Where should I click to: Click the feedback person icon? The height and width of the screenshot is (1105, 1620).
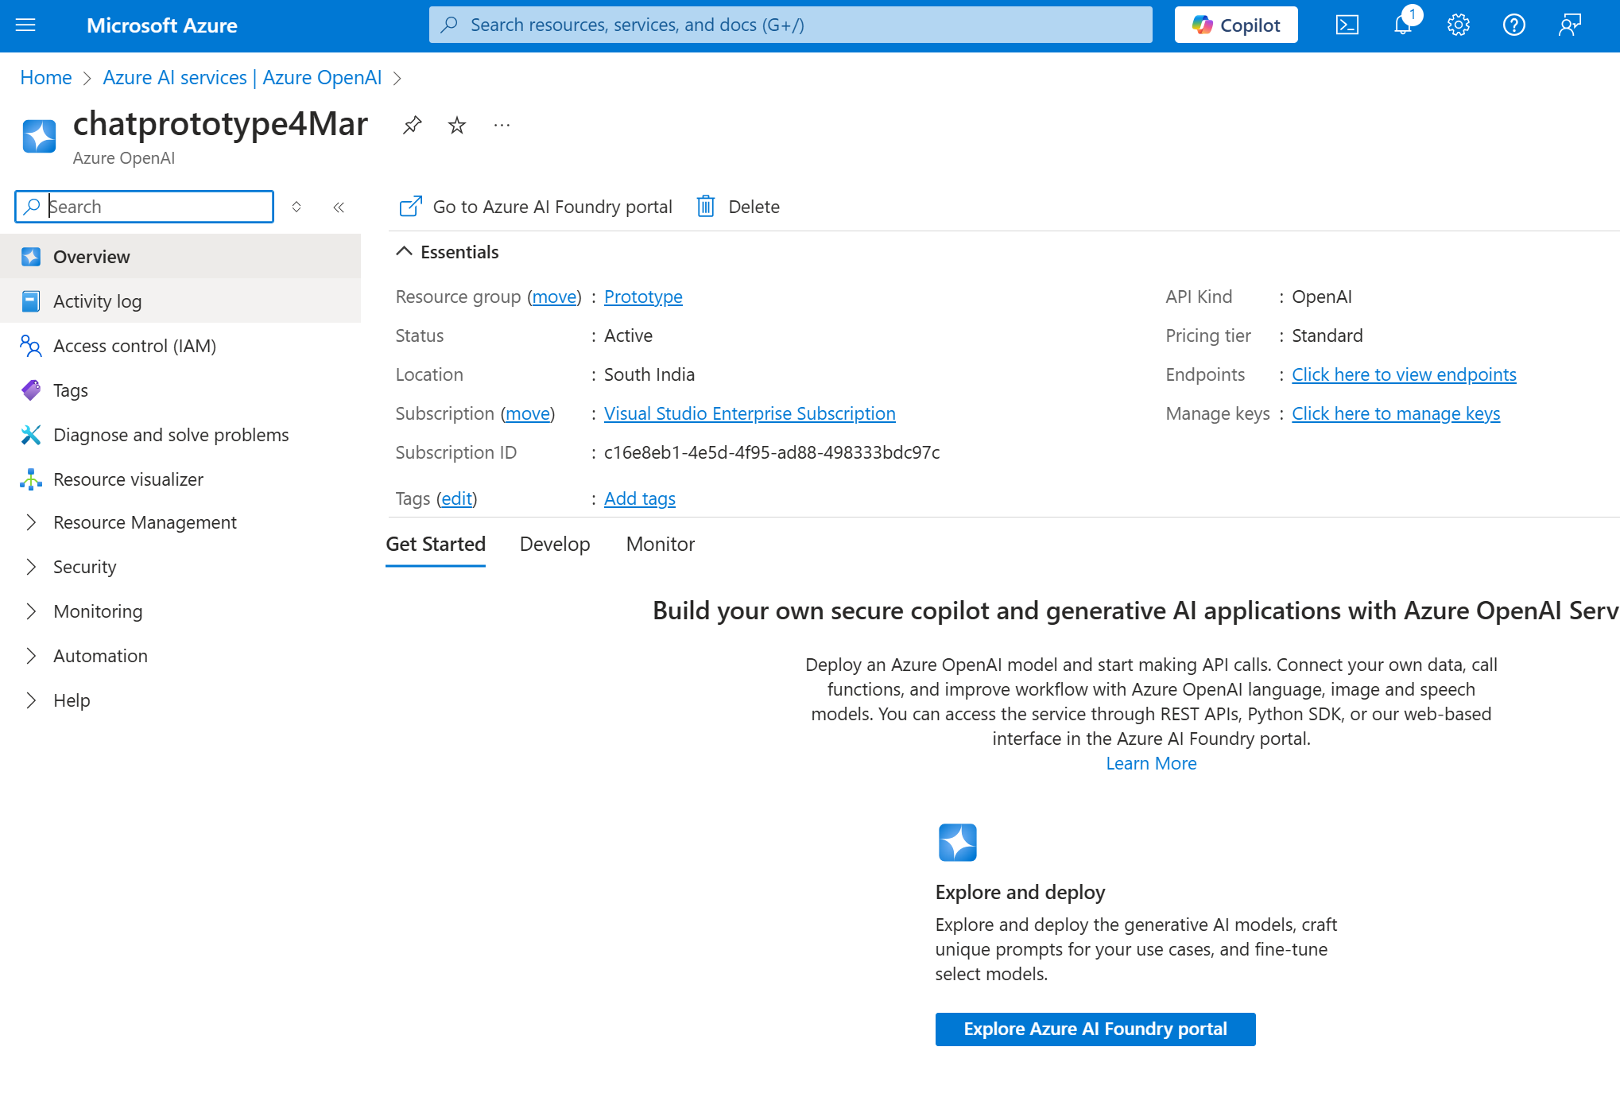coord(1570,25)
